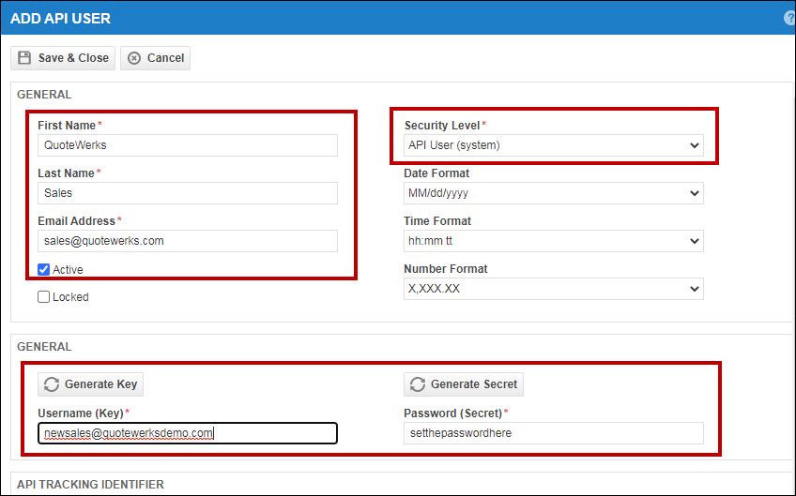Select the Last Name text field
This screenshot has height=496, width=796.
click(188, 193)
